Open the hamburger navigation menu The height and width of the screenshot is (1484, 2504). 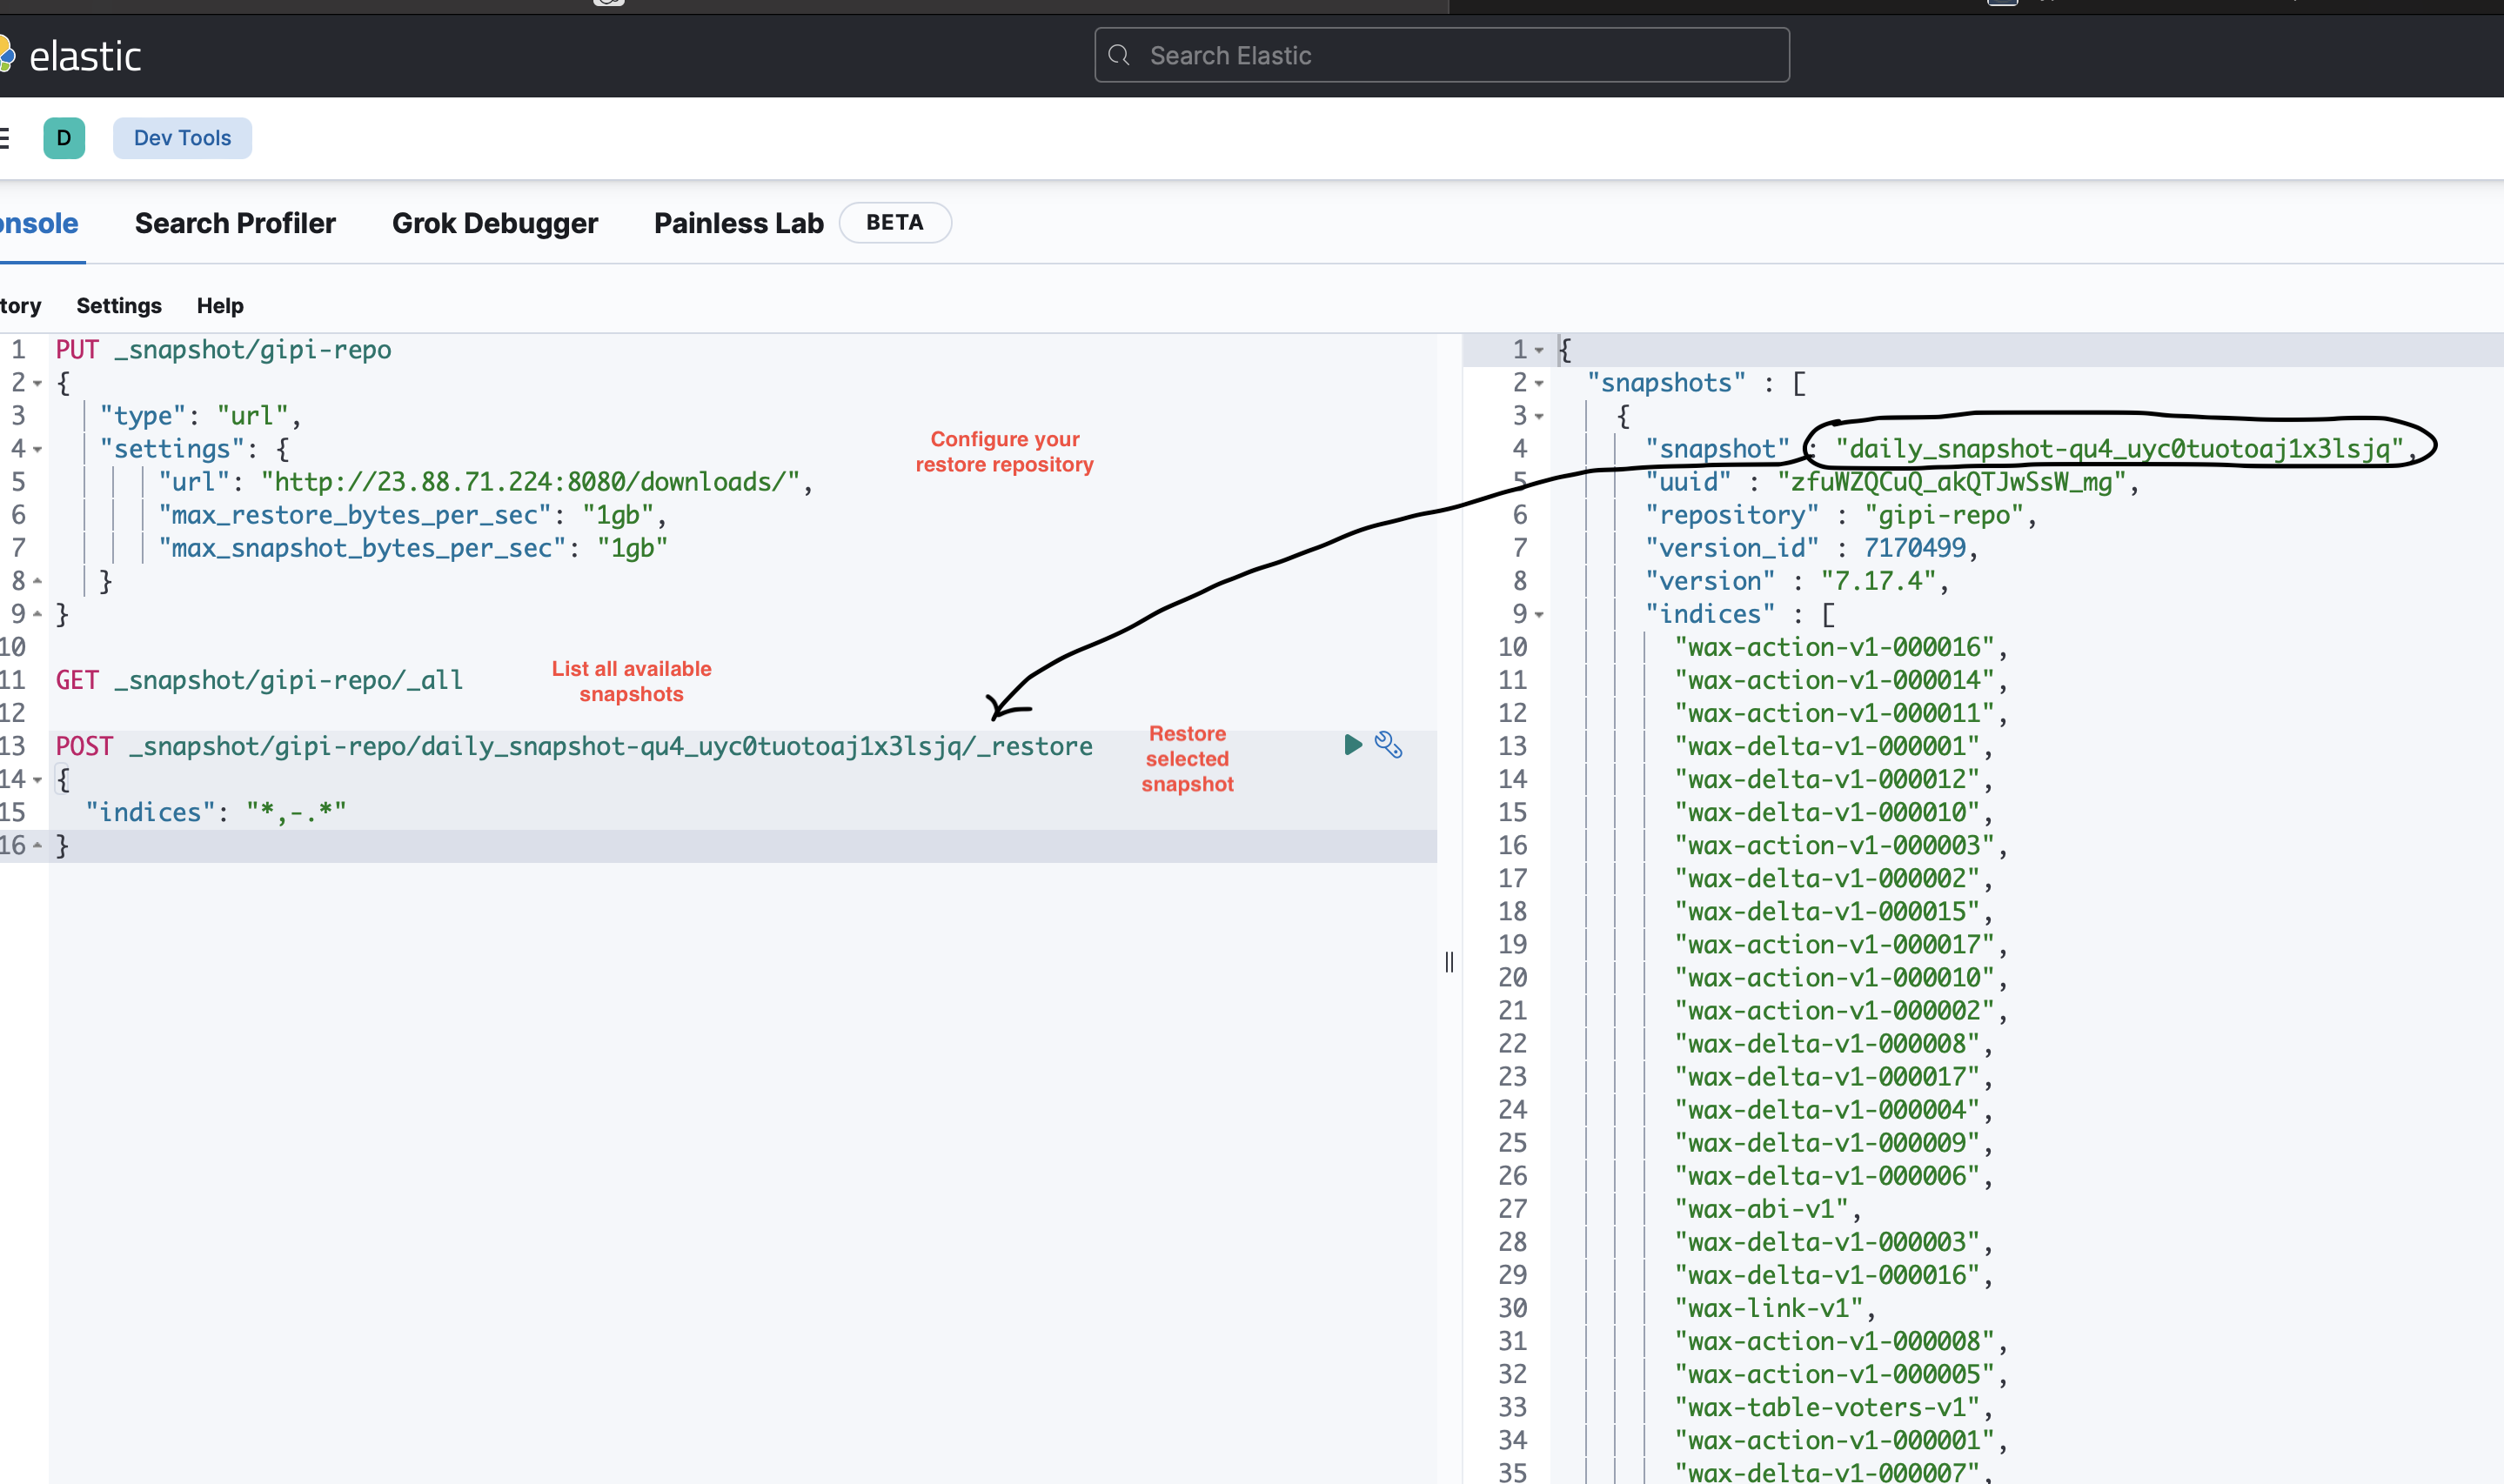[4, 138]
